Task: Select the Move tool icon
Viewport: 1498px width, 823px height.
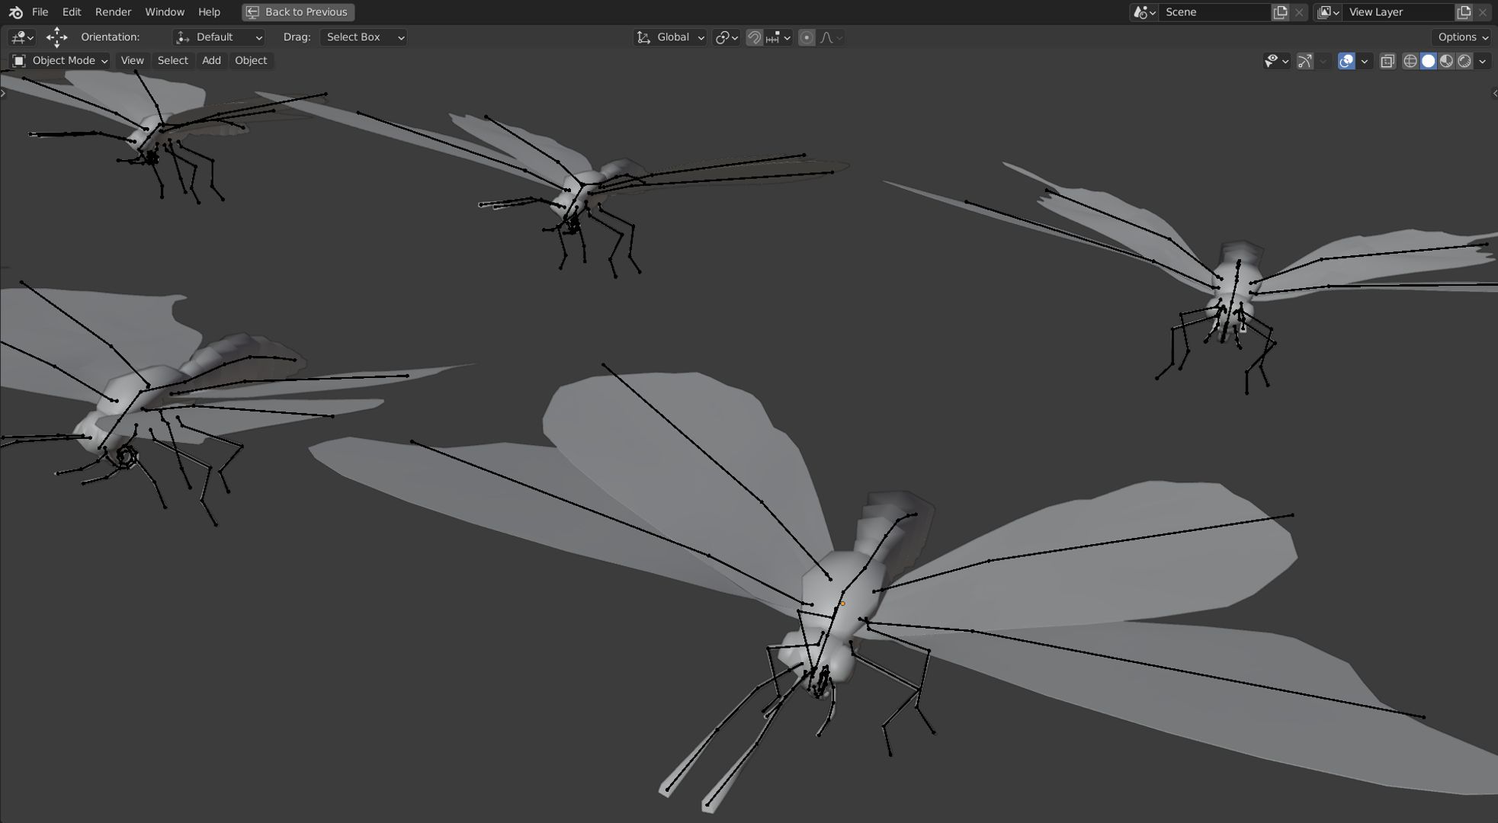Action: 56,37
